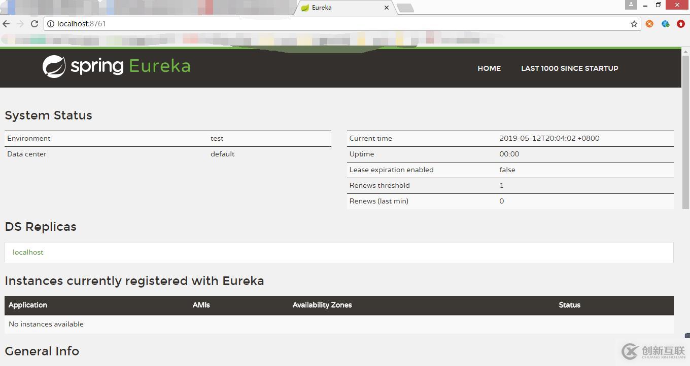Click the Lease expiration enabled label

coord(391,170)
